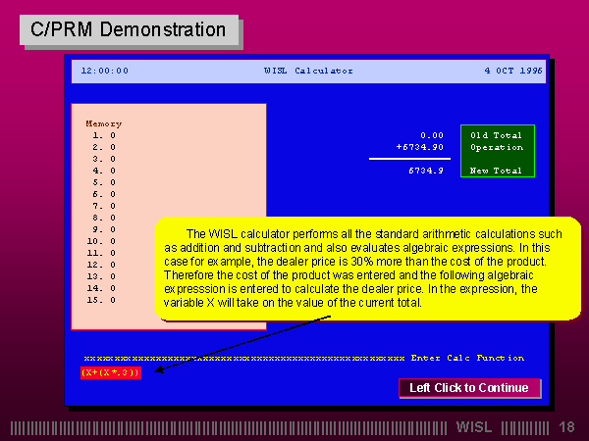Viewport: 589px width, 441px height.
Task: Click the Operation label in green box
Action: (x=494, y=147)
